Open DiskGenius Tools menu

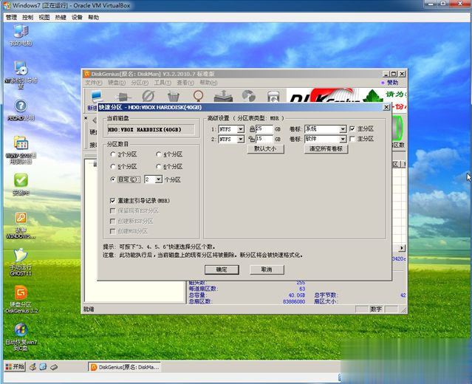163,83
